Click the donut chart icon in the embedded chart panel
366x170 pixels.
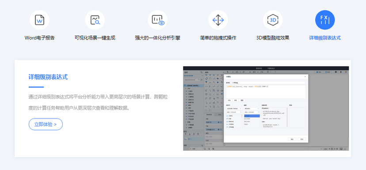[206, 78]
